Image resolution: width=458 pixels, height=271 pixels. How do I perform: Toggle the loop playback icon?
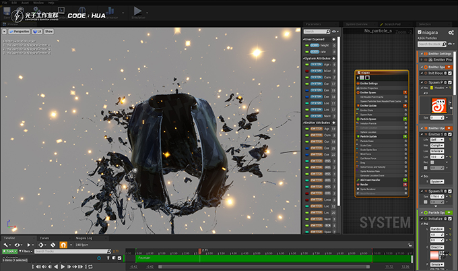tap(90, 266)
